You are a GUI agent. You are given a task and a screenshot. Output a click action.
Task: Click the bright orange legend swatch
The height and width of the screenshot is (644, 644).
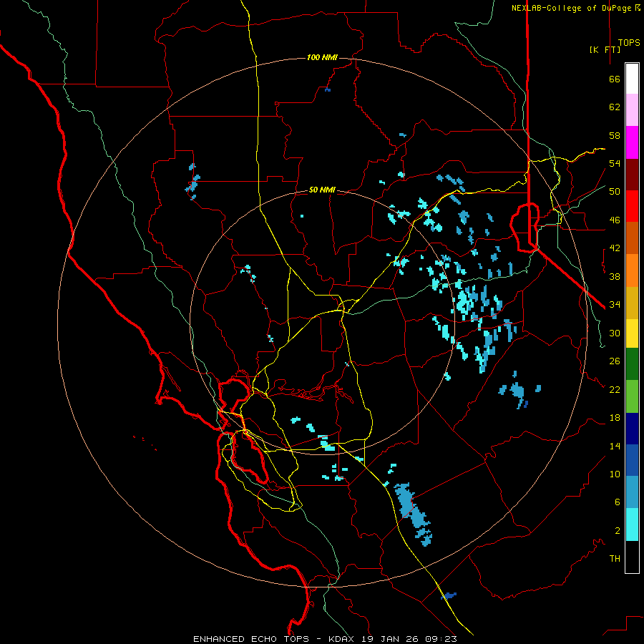(632, 270)
